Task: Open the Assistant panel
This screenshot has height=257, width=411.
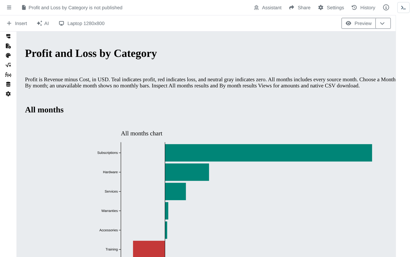Action: (x=267, y=8)
